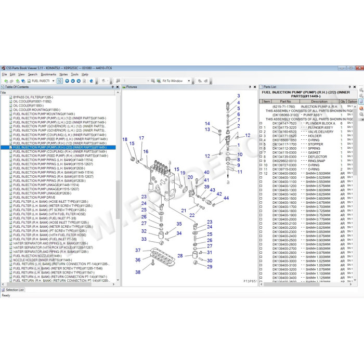Open the Notes menu
The image size is (364, 364).
pos(63,74)
